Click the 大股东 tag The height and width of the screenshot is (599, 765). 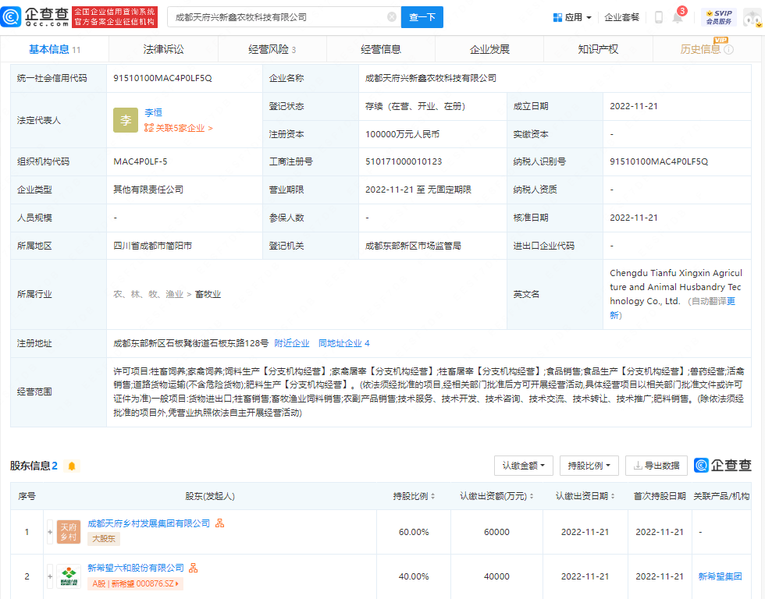tap(104, 539)
